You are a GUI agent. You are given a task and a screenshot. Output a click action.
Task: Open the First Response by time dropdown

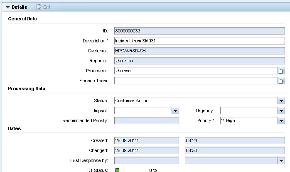coord(281,160)
